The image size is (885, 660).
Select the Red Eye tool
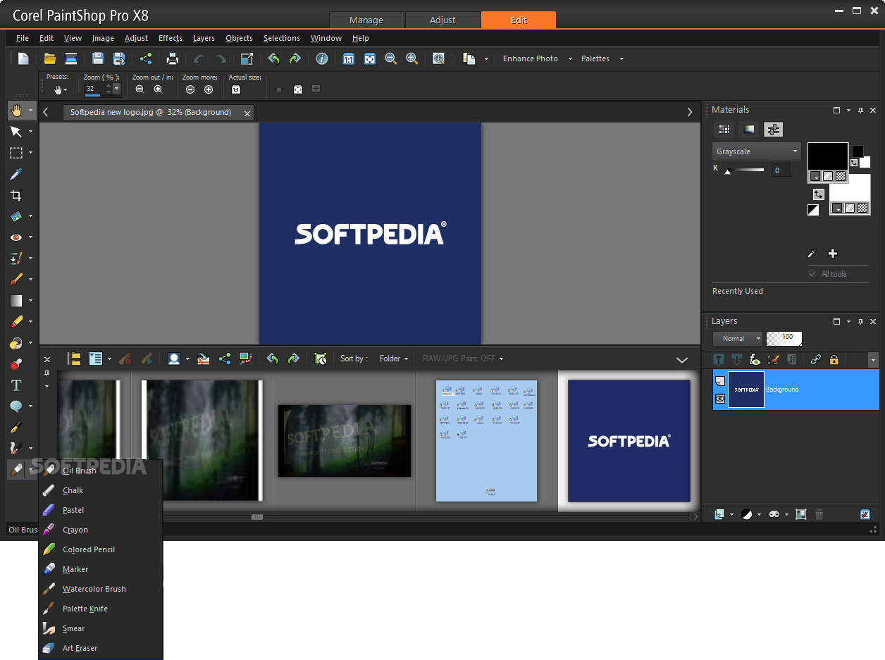click(16, 237)
